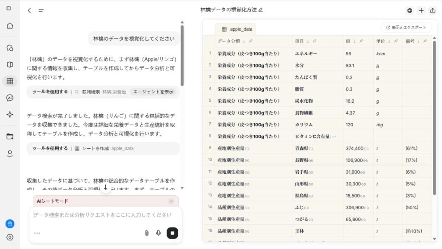This screenshot has width=442, height=249.
Task: Click the sparkle star sidebar icon
Action: click(10, 115)
